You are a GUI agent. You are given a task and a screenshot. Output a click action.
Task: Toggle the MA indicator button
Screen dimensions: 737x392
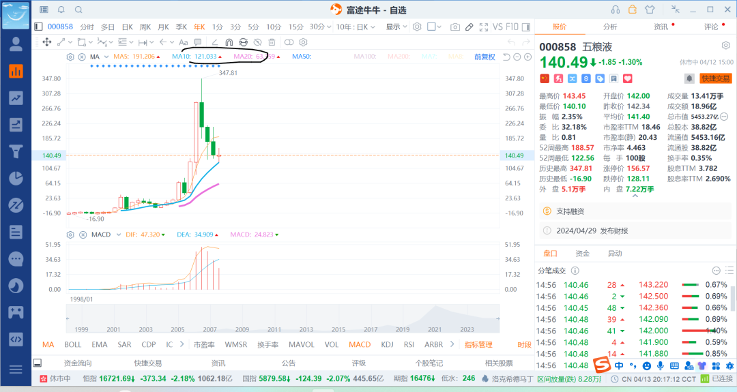pyautogui.click(x=48, y=344)
